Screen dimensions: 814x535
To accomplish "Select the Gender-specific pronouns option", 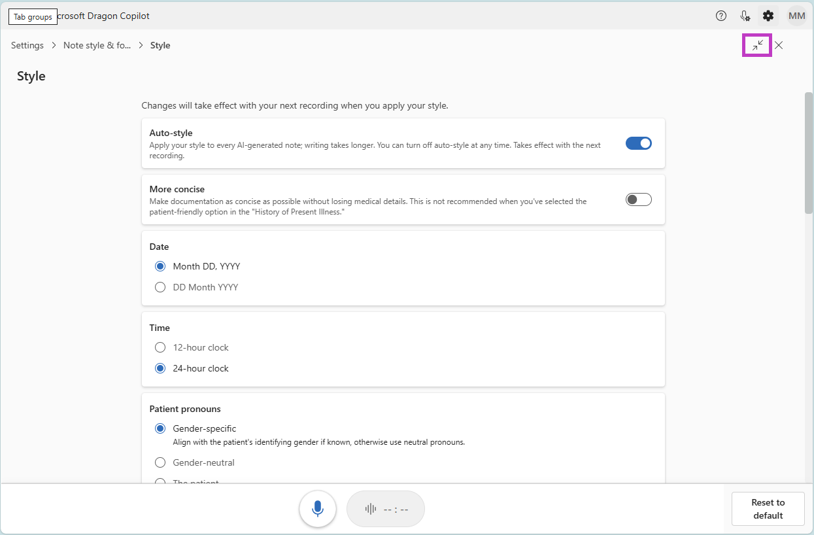I will [160, 428].
